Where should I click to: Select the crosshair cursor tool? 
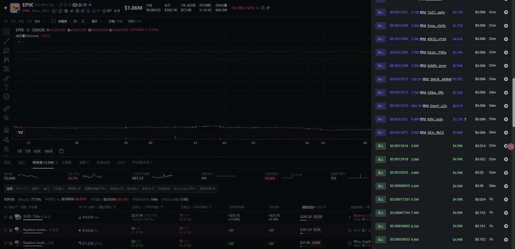click(6, 32)
